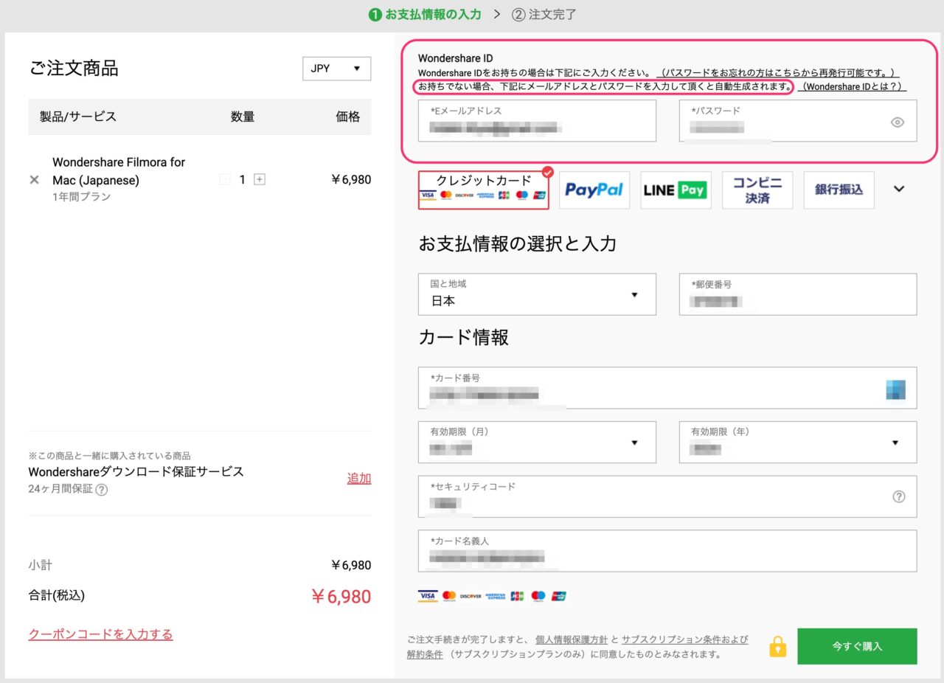Click the カード番号 input field

pyautogui.click(x=667, y=388)
